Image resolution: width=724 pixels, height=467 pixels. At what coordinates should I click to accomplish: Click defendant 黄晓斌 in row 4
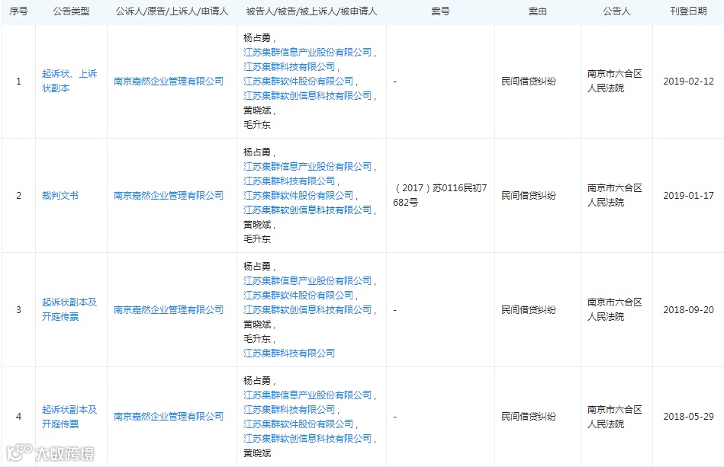pyautogui.click(x=257, y=453)
